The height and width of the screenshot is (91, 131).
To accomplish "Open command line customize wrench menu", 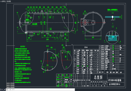I will (4, 90).
